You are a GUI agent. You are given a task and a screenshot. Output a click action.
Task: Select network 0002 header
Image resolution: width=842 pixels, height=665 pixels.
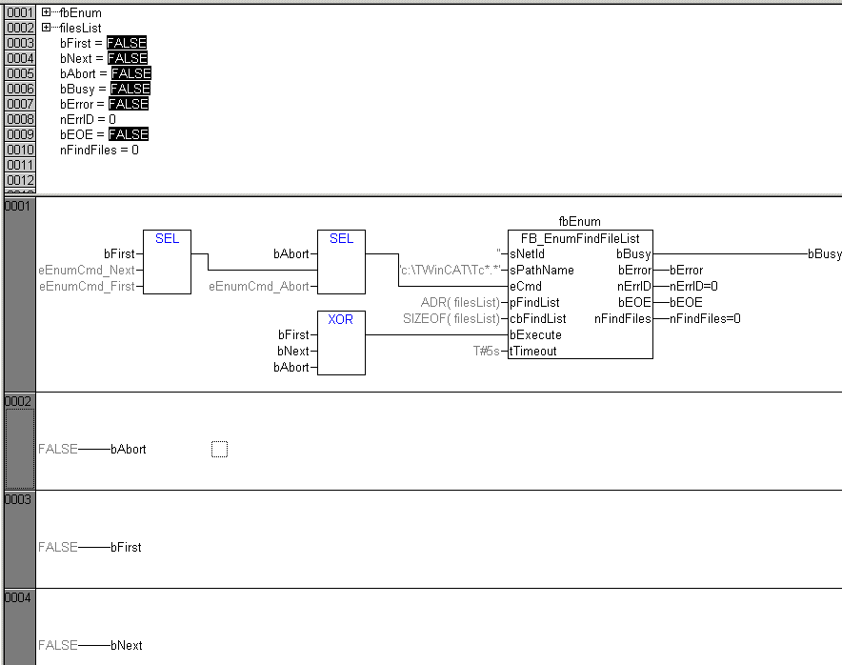(19, 441)
